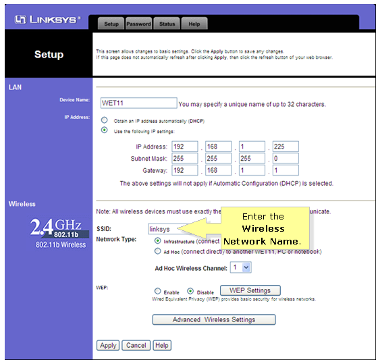This screenshot has width=380, height=364.
Task: Select Use the following IP settings option
Action: tap(105, 130)
